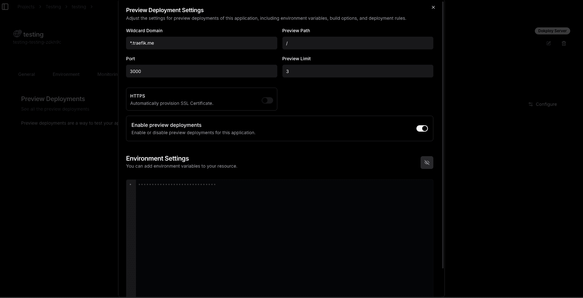The image size is (583, 298).
Task: Click the Testing project breadcrumb
Action: (53, 7)
